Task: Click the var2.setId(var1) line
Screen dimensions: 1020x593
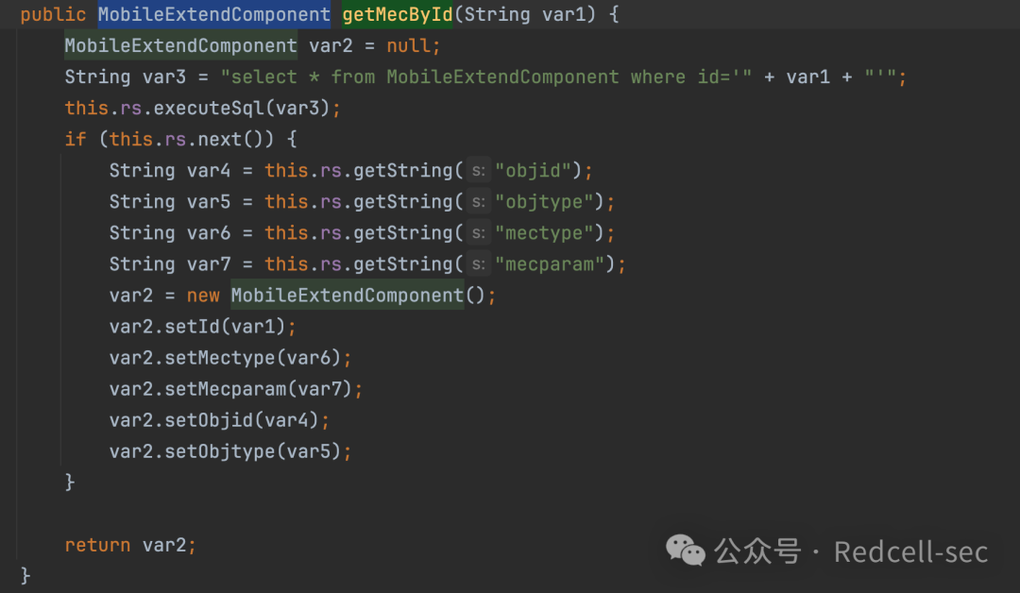Action: 202,327
